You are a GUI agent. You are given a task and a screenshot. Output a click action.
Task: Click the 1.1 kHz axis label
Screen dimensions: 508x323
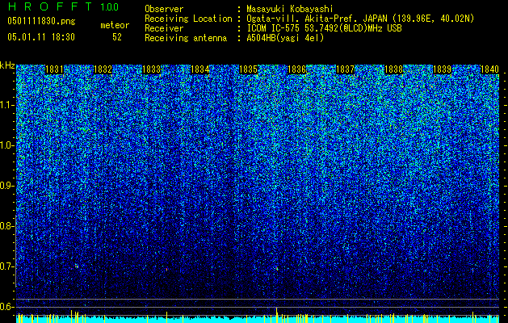tap(7, 105)
